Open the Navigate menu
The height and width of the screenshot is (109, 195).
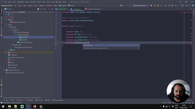(20, 2)
